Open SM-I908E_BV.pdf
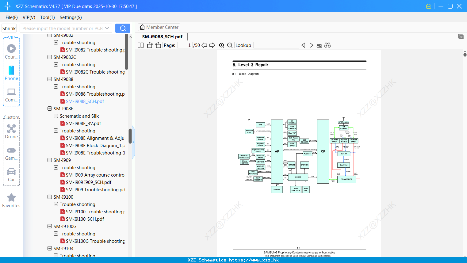The height and width of the screenshot is (263, 467). (81, 123)
